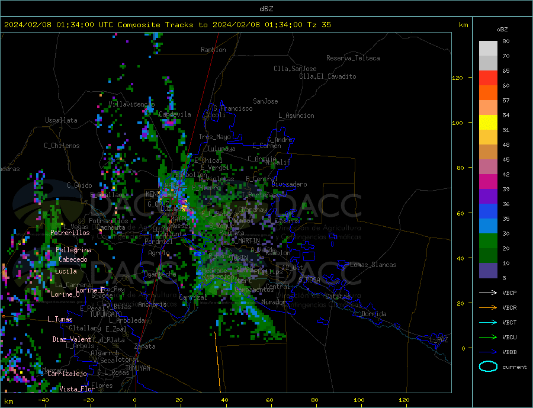Screen dimensions: 533x408
Task: Click the Clla.SanJose map label
Action: point(295,69)
